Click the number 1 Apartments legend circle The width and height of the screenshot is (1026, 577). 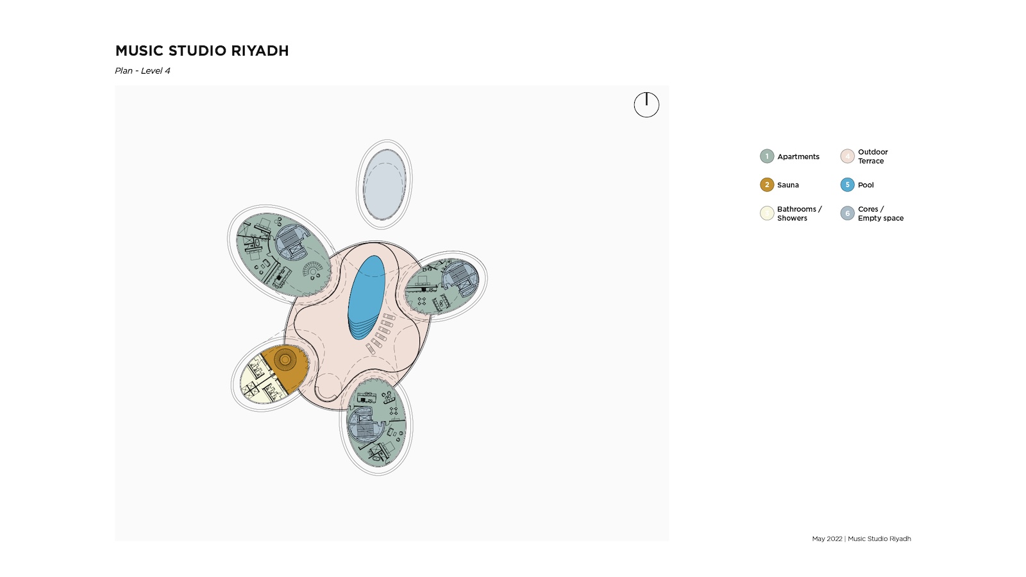coord(767,156)
